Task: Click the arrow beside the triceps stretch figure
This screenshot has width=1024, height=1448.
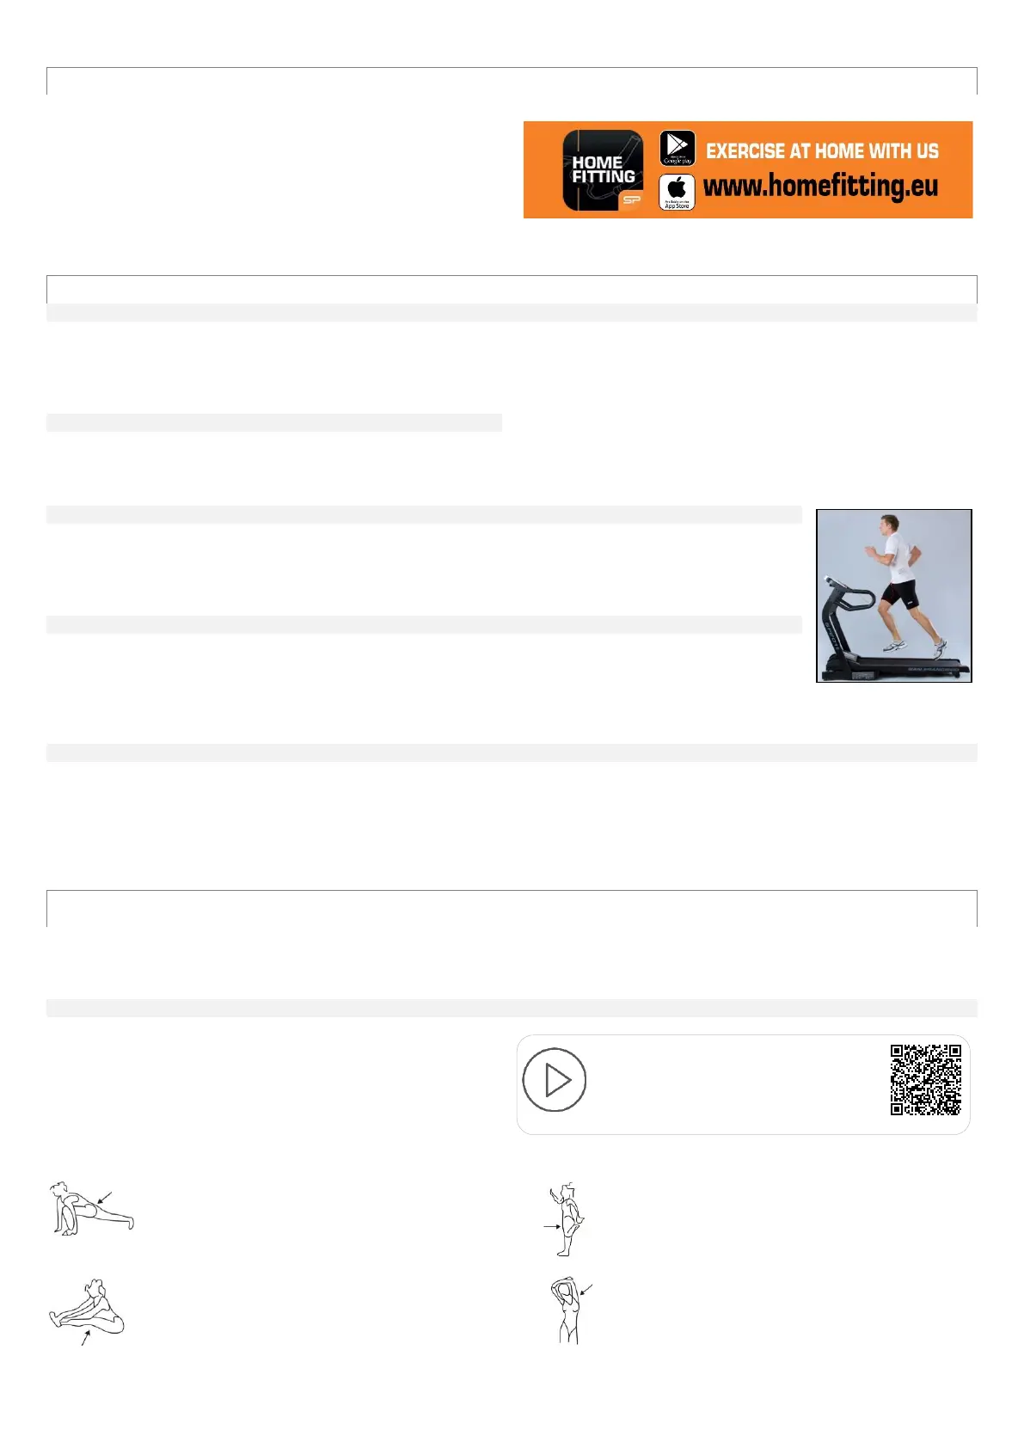Action: click(x=586, y=1289)
